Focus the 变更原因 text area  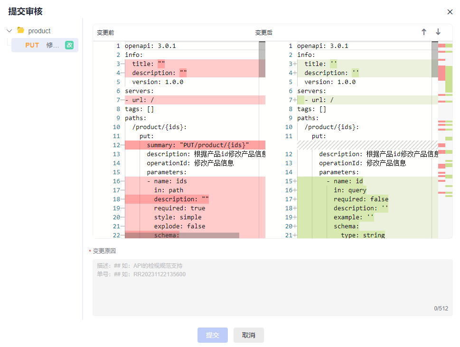(x=272, y=287)
